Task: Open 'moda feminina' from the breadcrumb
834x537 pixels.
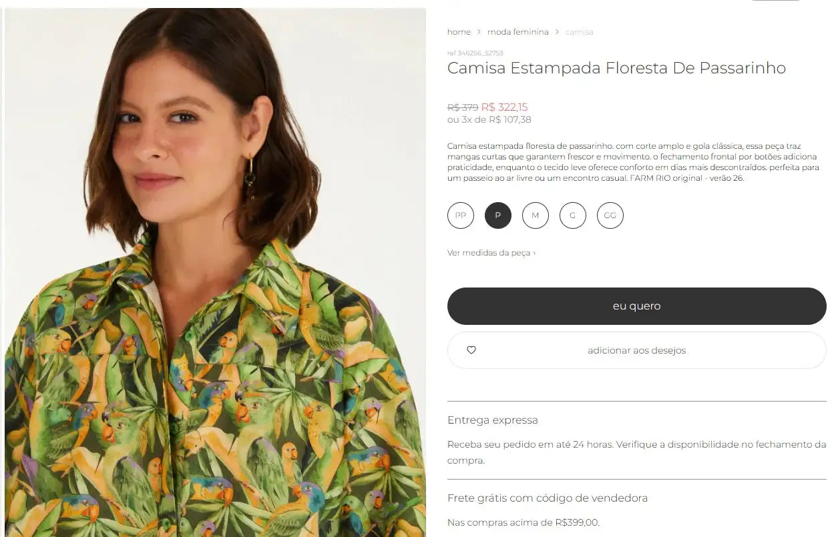Action: coord(517,31)
